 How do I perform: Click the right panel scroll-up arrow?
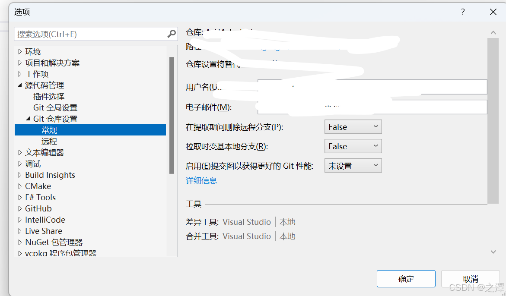(x=493, y=32)
